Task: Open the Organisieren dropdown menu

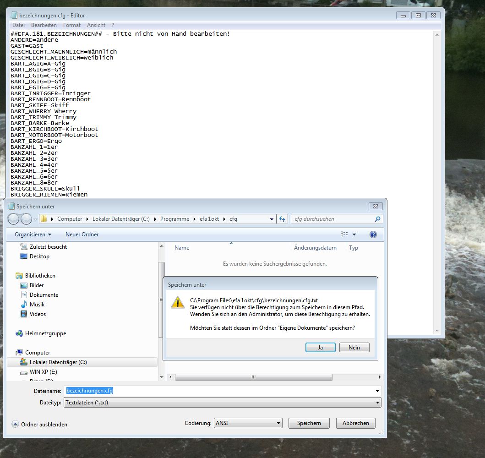Action: pyautogui.click(x=33, y=234)
